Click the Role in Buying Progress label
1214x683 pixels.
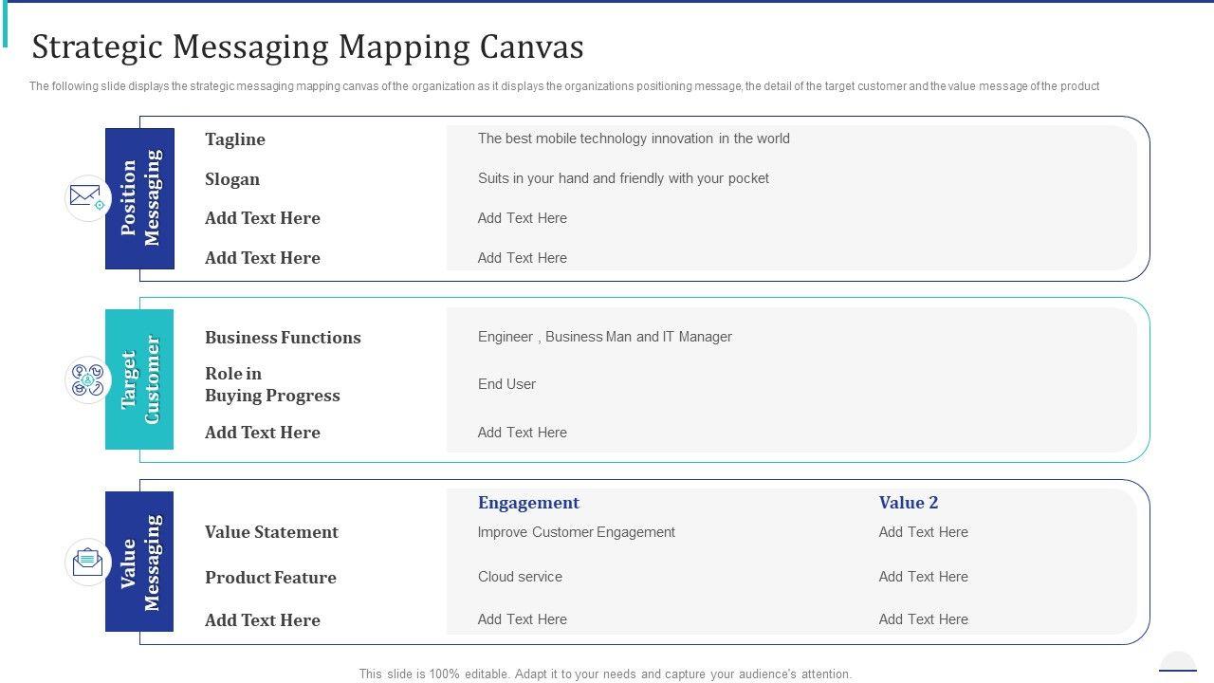272,384
